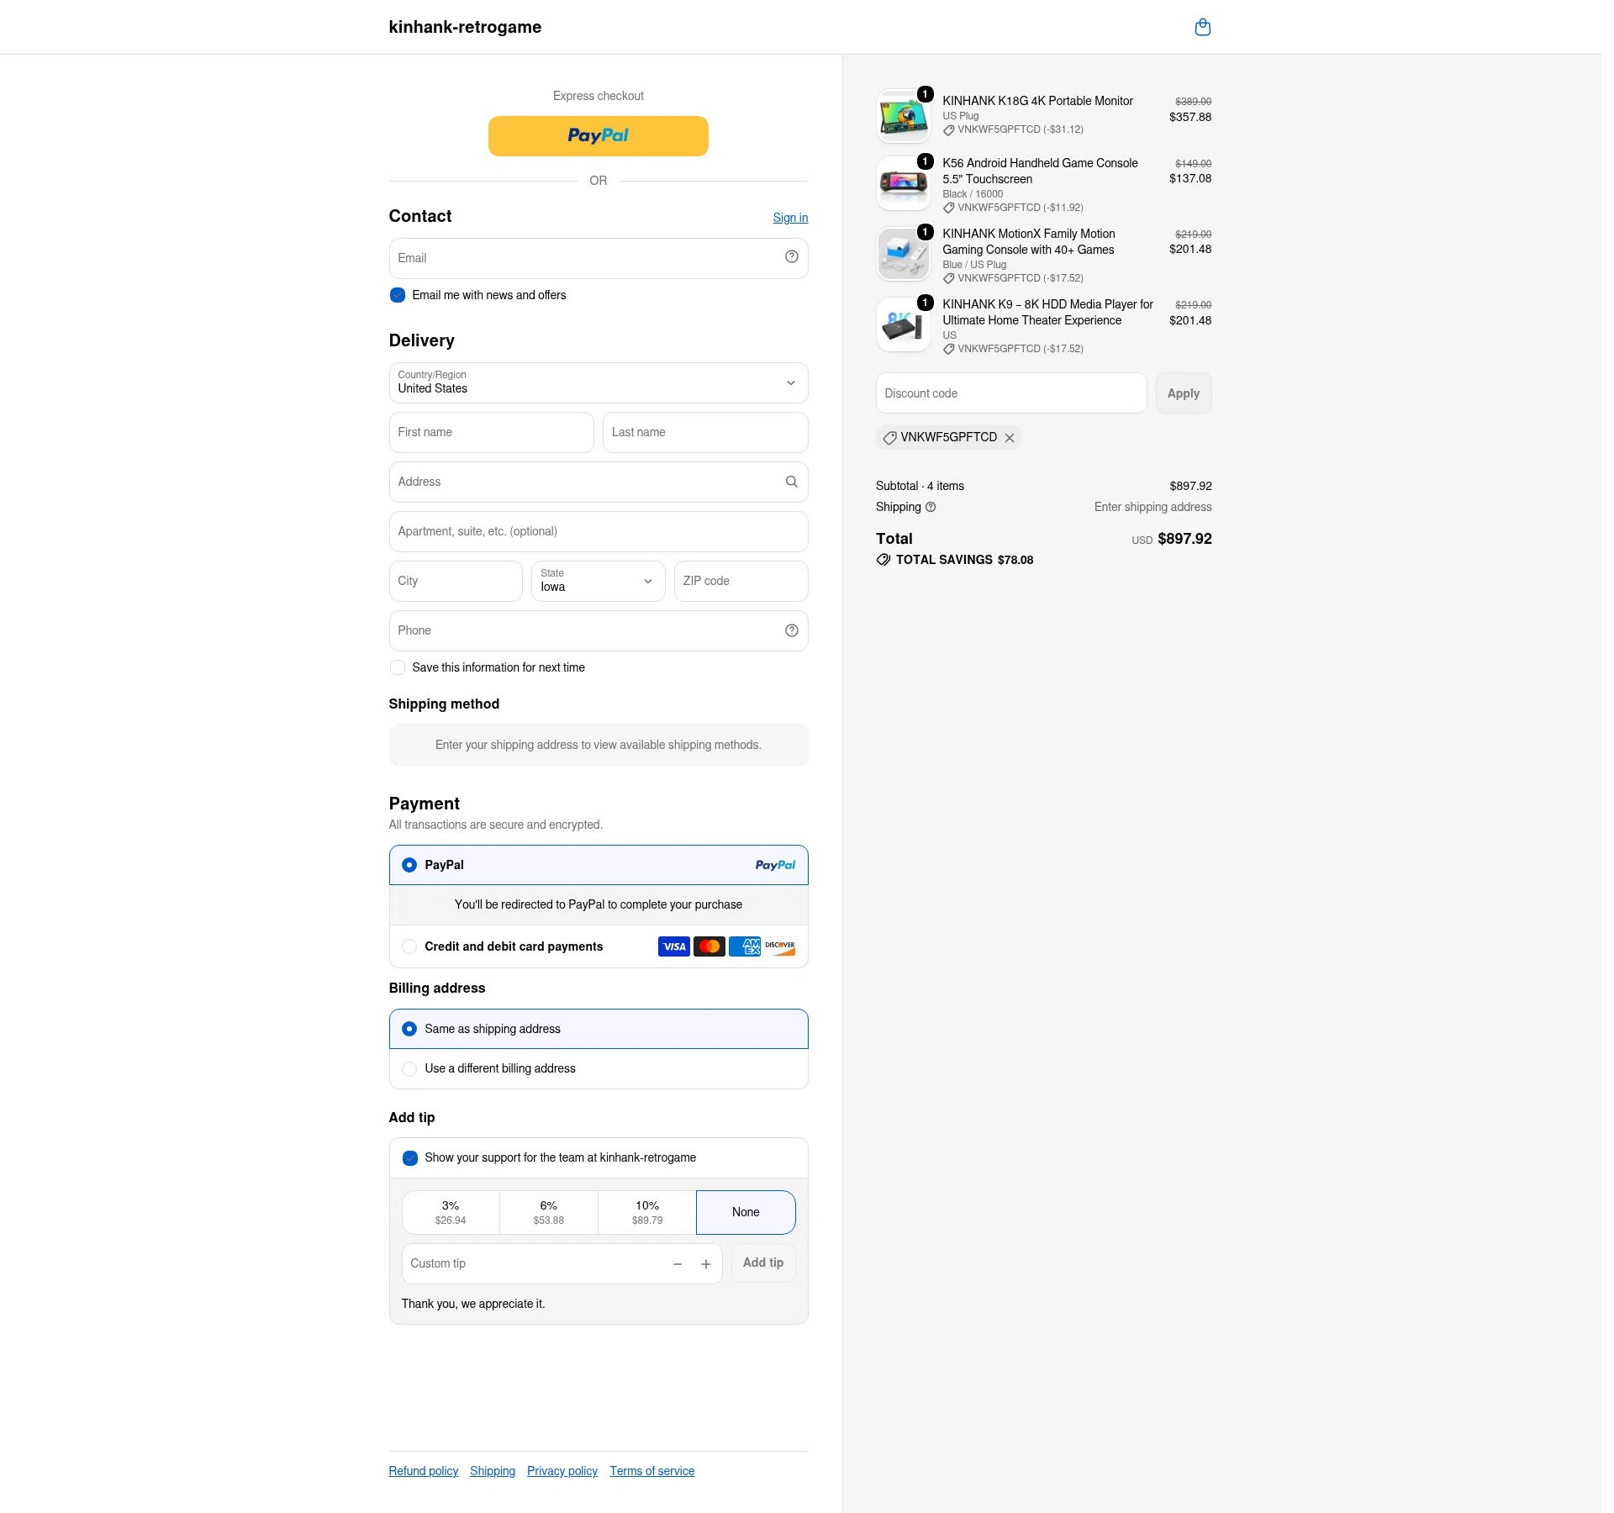The height and width of the screenshot is (1513, 1614).
Task: Click the Email field help icon
Action: (791, 257)
